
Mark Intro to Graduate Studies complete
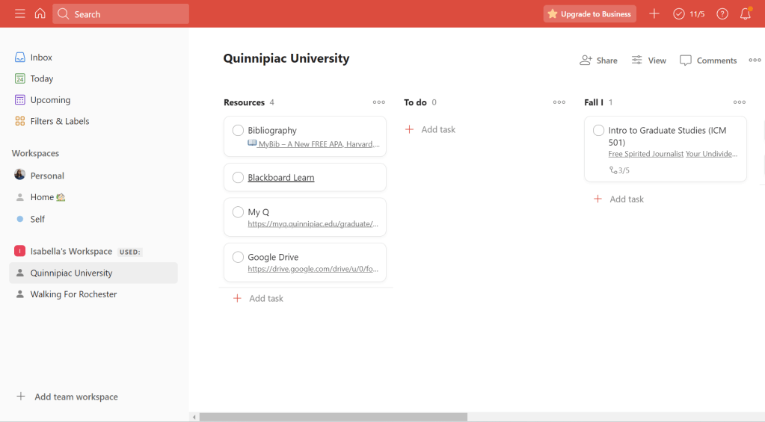[598, 131]
